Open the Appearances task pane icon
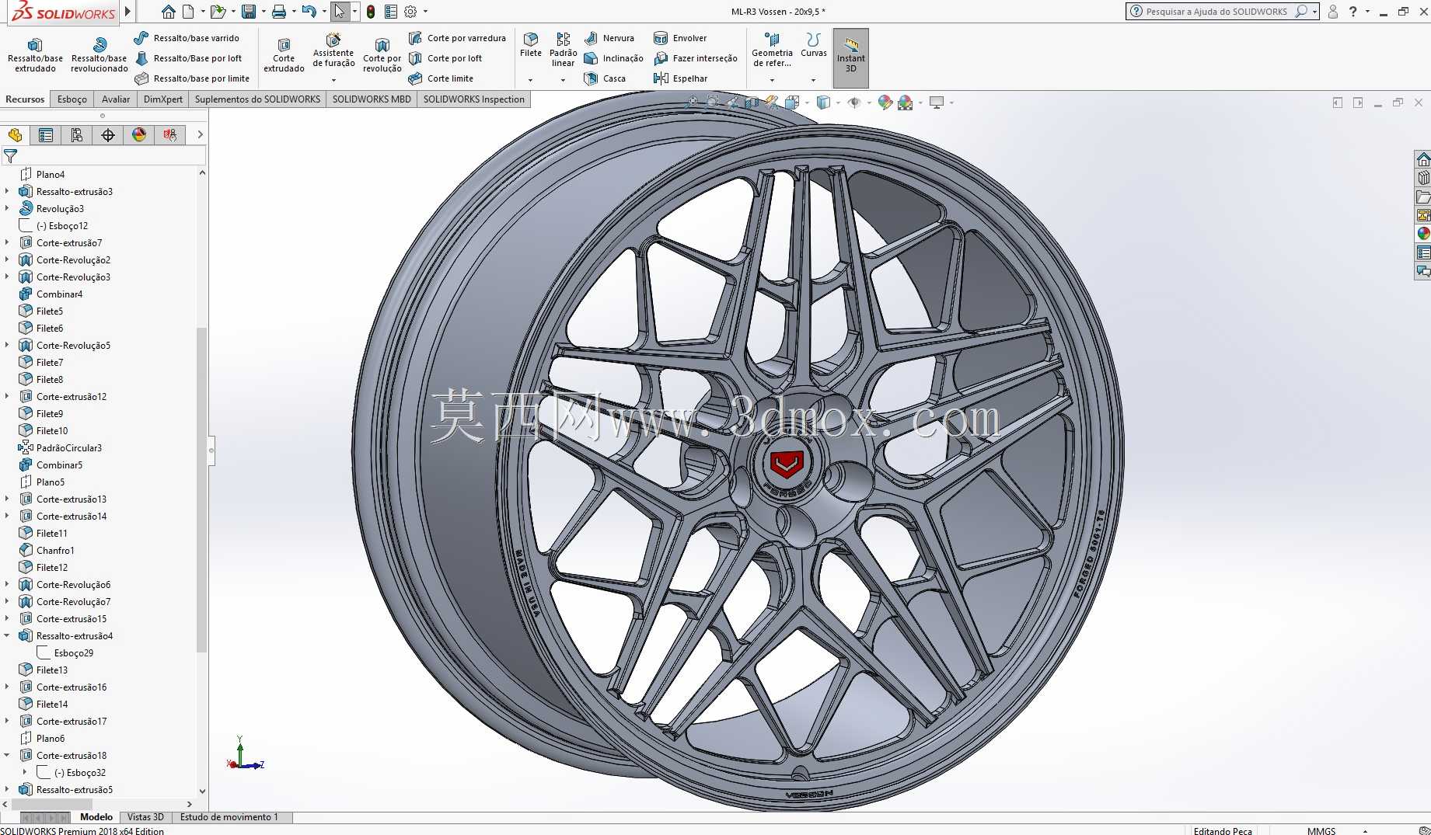The width and height of the screenshot is (1431, 835). pos(1423,234)
